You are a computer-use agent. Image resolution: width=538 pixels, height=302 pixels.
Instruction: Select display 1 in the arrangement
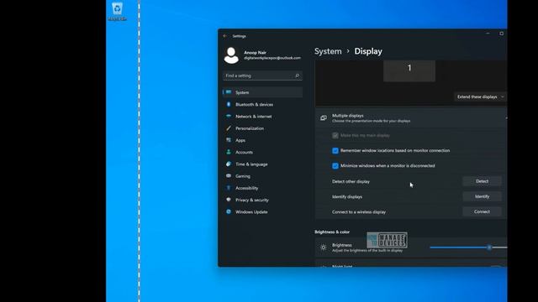click(409, 70)
